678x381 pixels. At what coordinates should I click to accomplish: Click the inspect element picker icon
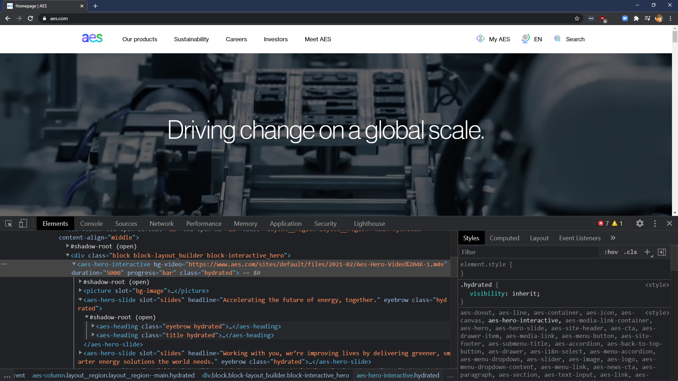click(x=9, y=224)
